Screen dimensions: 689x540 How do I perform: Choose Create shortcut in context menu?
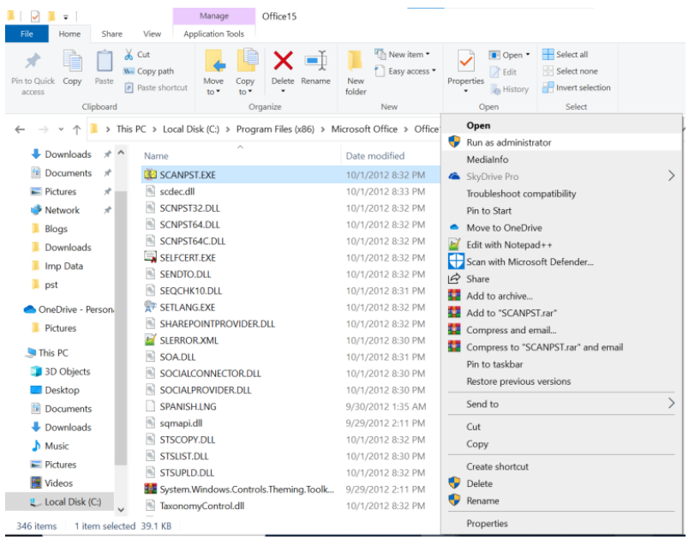point(497,466)
